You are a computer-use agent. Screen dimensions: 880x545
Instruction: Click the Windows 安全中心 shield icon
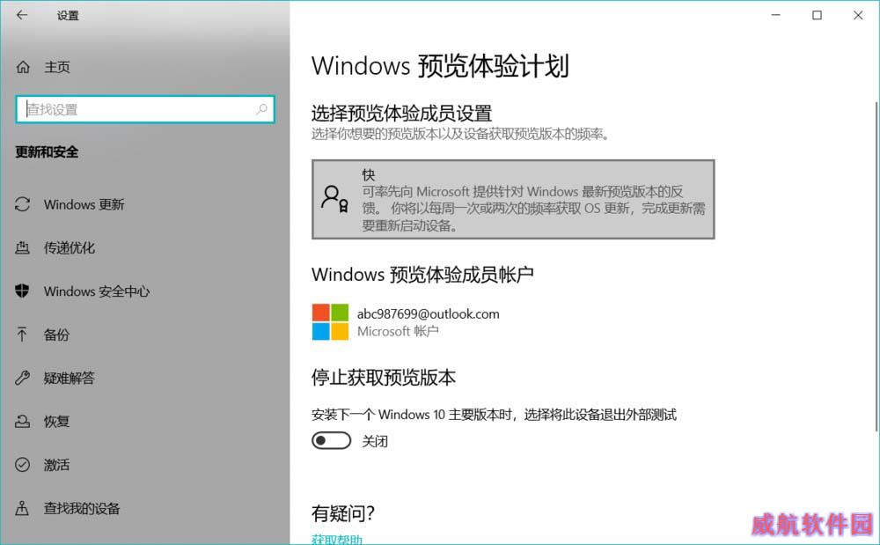point(23,291)
